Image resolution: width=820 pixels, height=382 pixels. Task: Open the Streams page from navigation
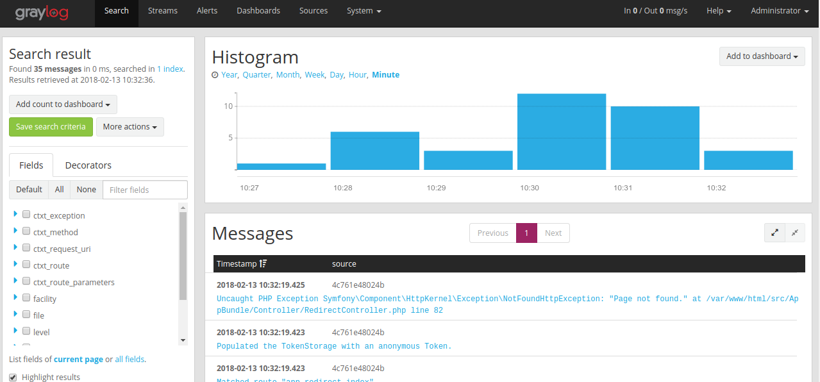click(x=162, y=10)
